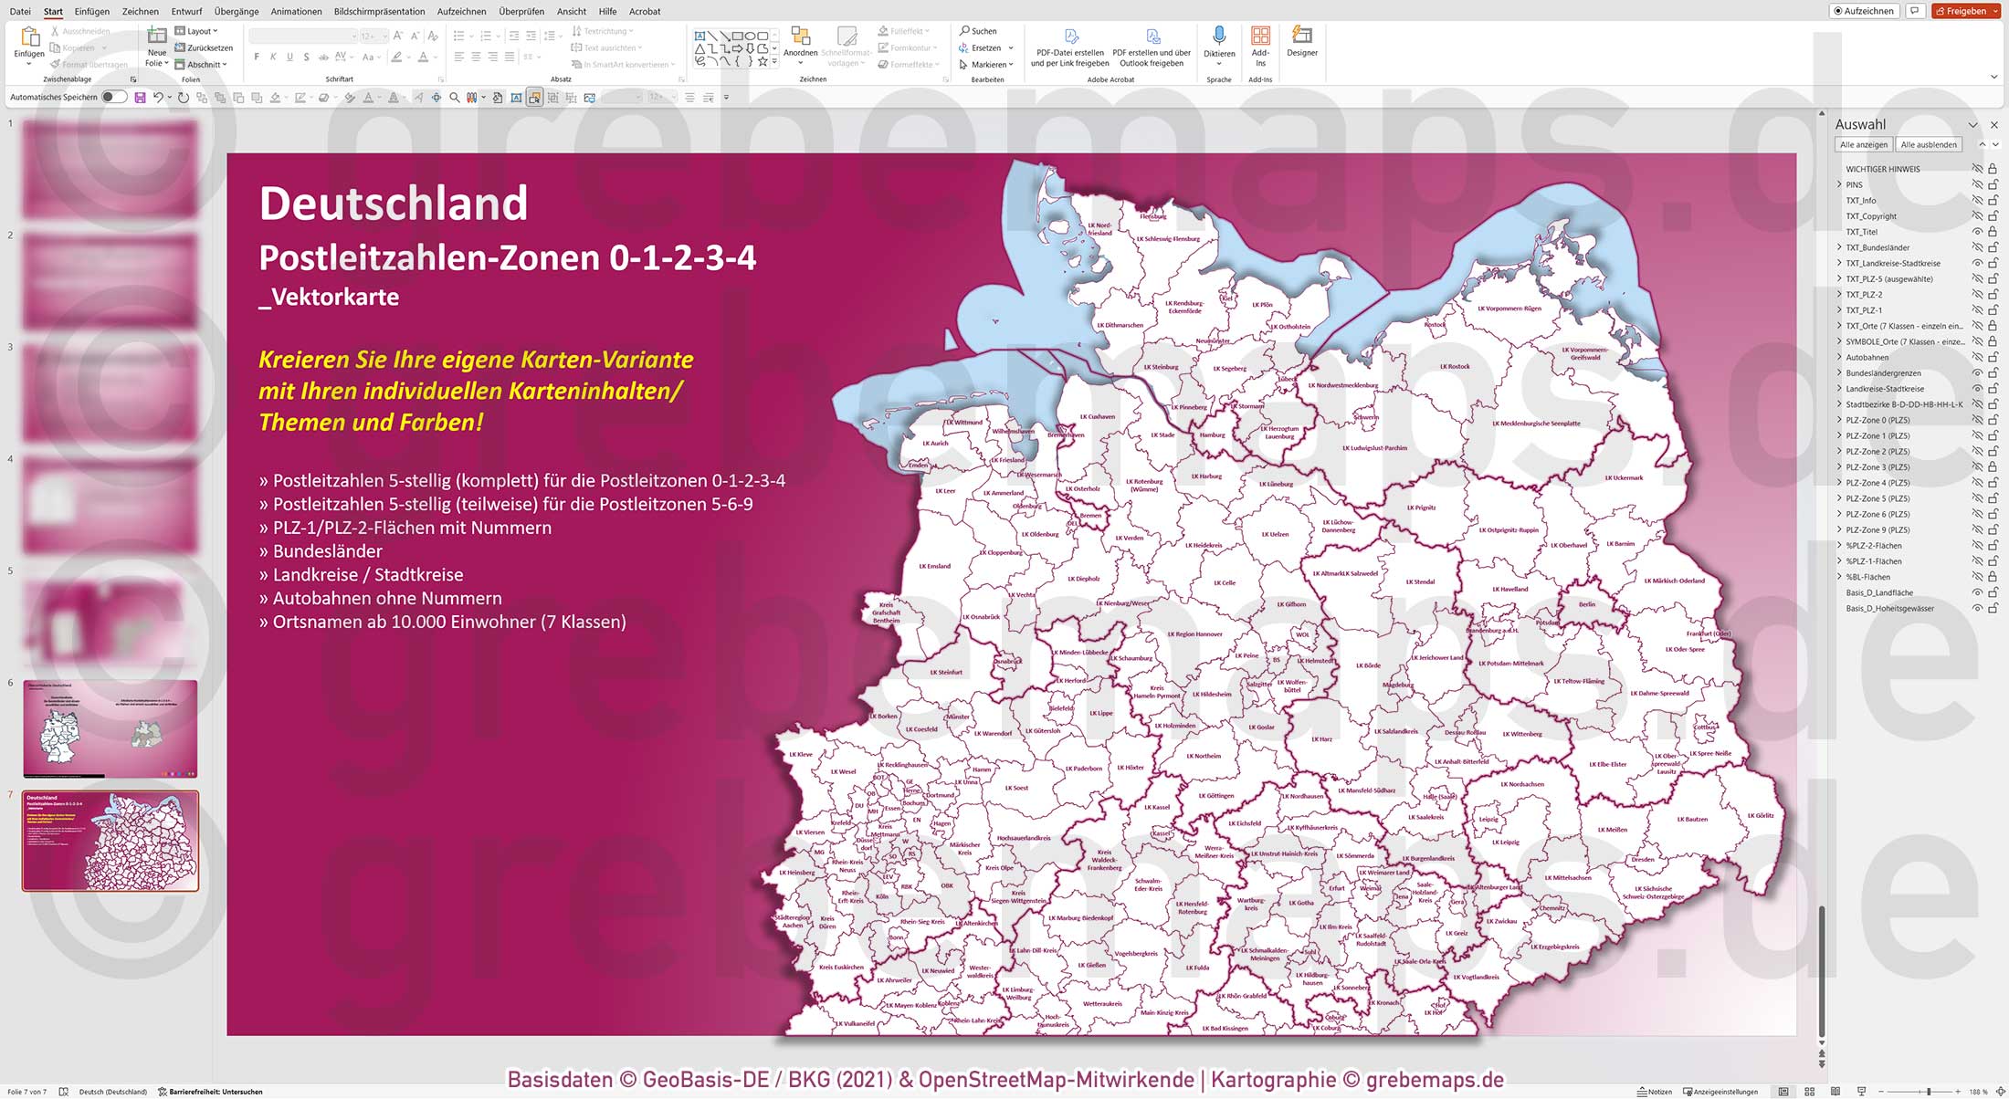Image resolution: width=2009 pixels, height=1099 pixels.
Task: Click the Alle anzeigen button
Action: click(x=1864, y=144)
